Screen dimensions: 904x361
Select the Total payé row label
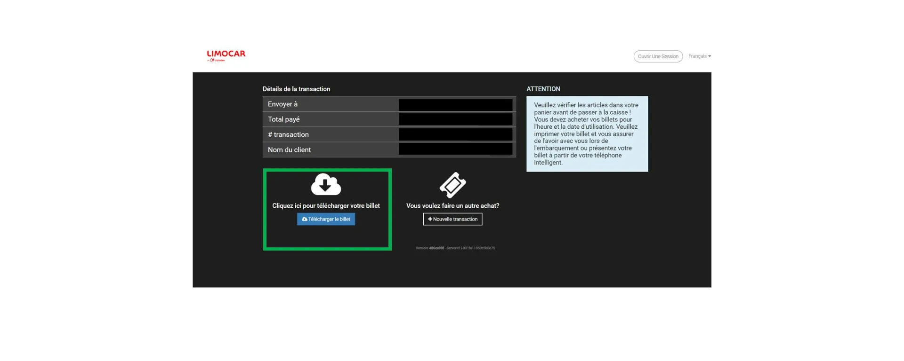point(283,119)
